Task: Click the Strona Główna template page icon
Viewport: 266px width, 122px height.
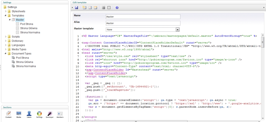Action: 18,28
